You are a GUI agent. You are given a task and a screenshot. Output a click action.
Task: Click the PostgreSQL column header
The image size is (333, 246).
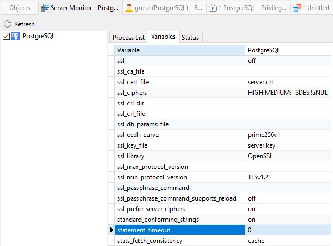(288, 50)
